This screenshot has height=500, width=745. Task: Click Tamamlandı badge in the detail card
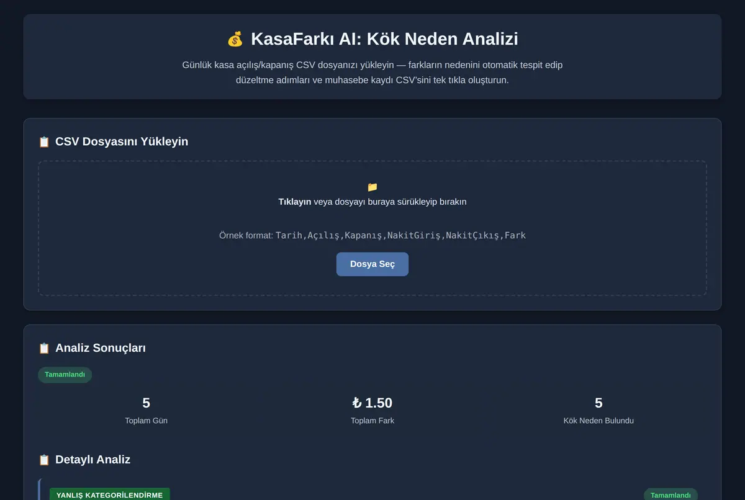(x=670, y=495)
